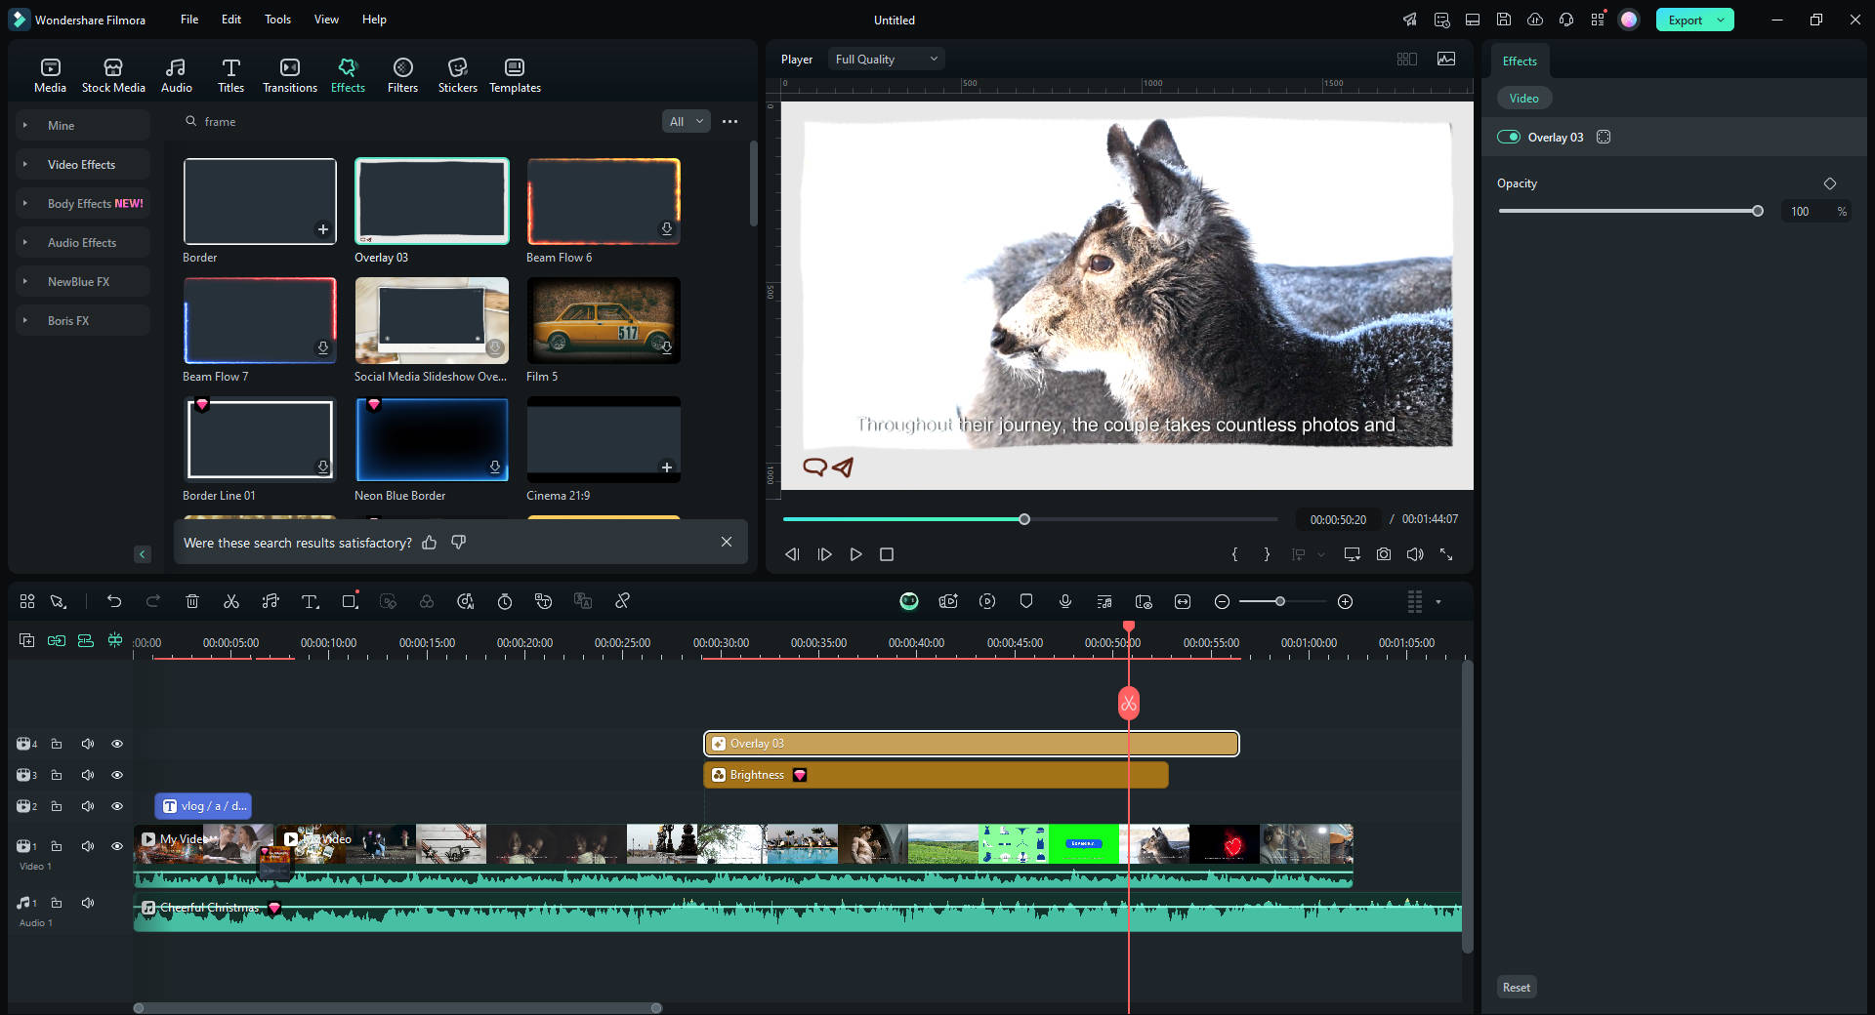1875x1015 pixels.
Task: Select the Video tab in Effects panel
Action: click(1523, 99)
